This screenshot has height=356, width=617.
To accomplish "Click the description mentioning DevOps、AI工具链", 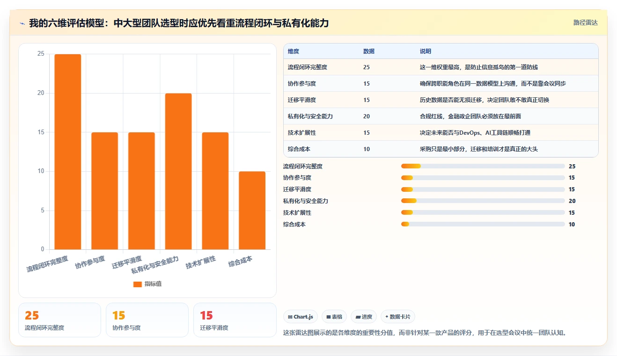I will [475, 133].
